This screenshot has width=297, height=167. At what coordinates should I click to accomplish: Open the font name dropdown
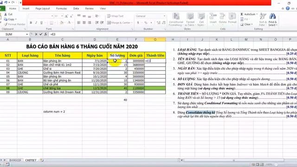coord(52,16)
